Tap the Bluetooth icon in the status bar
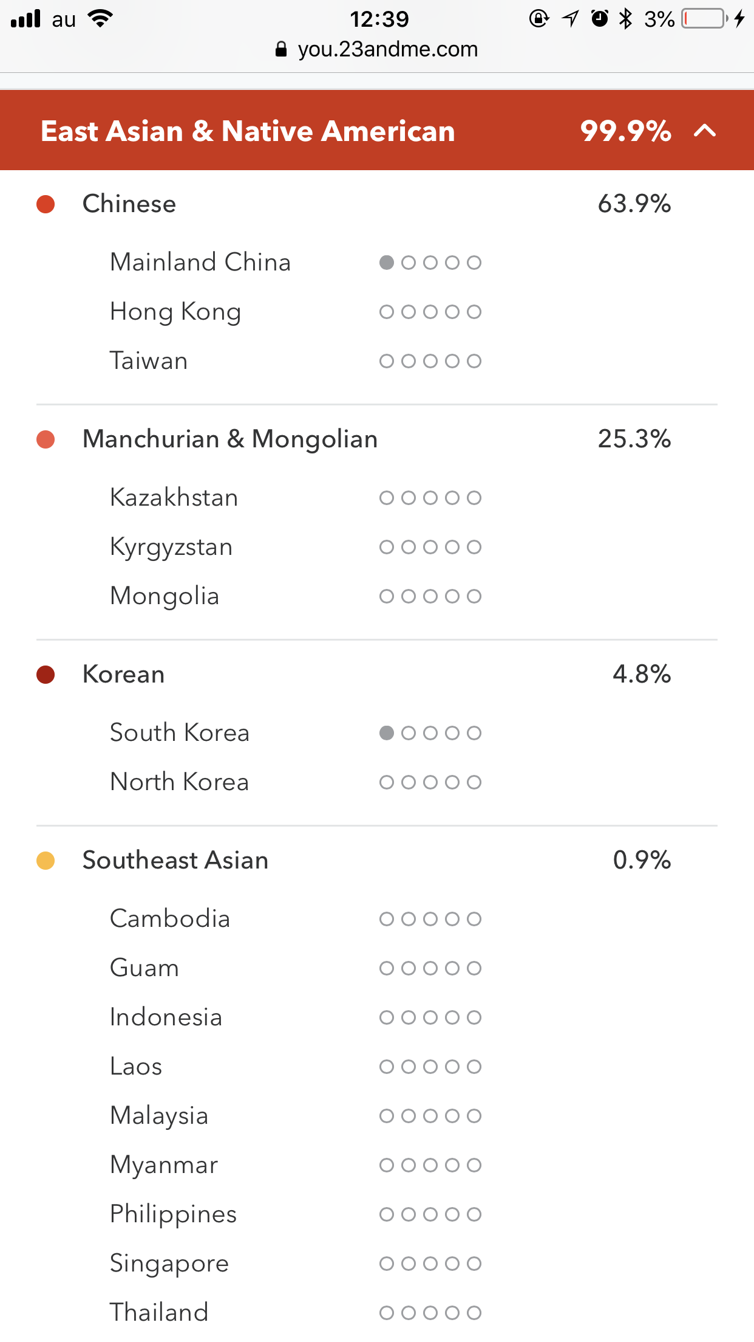The width and height of the screenshot is (754, 1342). pyautogui.click(x=625, y=19)
